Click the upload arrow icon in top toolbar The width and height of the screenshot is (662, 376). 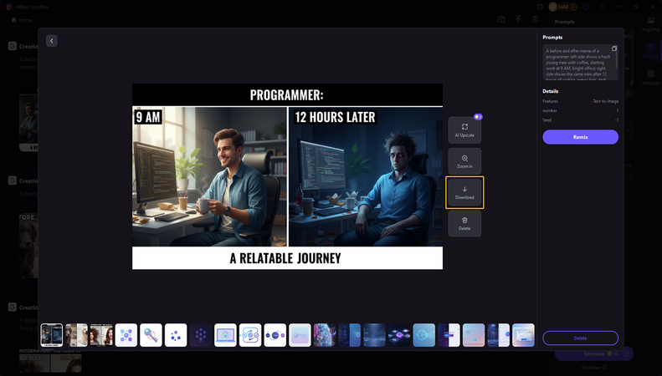pyautogui.click(x=518, y=19)
